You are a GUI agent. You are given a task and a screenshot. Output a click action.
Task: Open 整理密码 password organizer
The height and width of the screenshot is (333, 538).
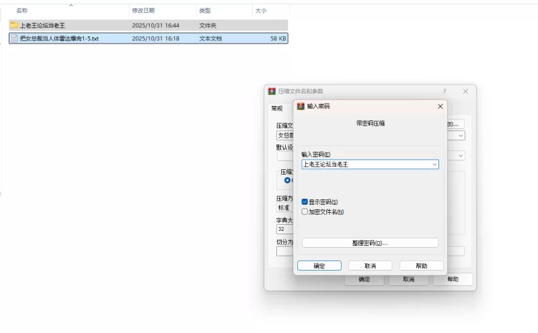click(370, 243)
